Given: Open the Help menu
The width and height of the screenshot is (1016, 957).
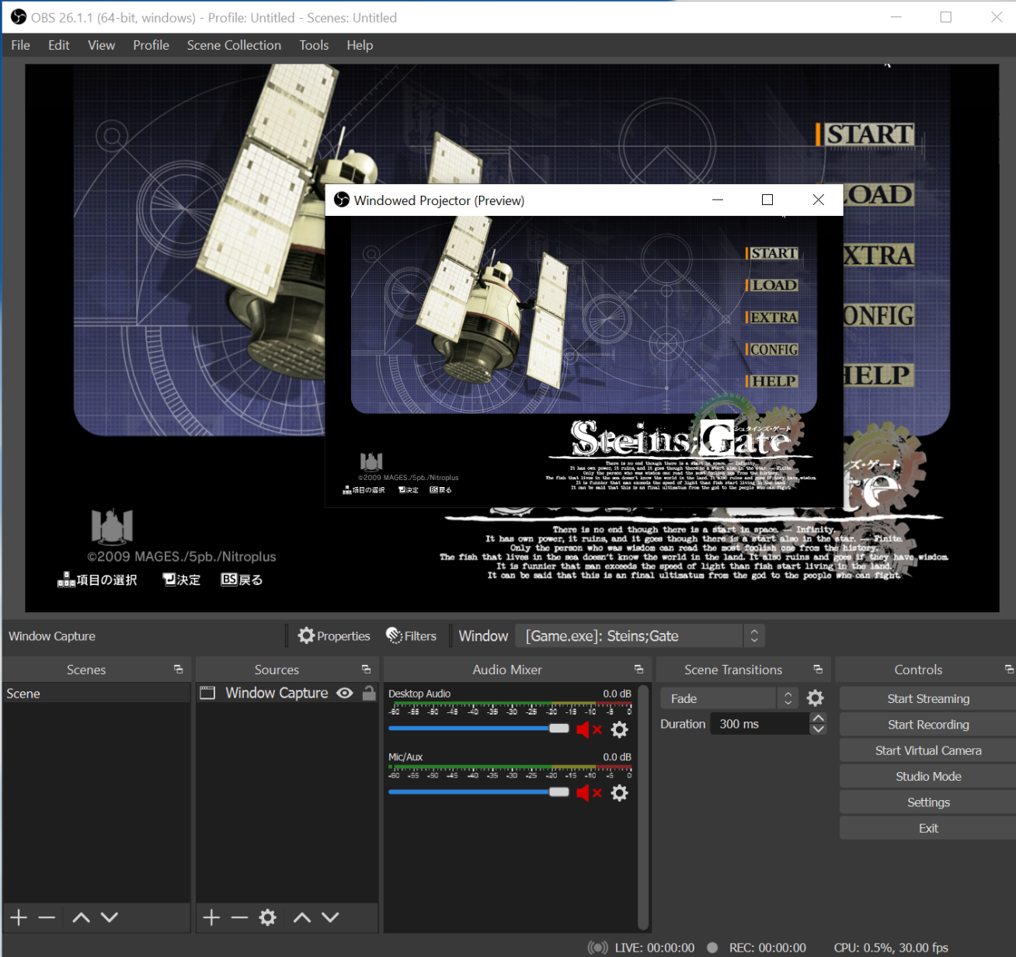Looking at the screenshot, I should (360, 45).
